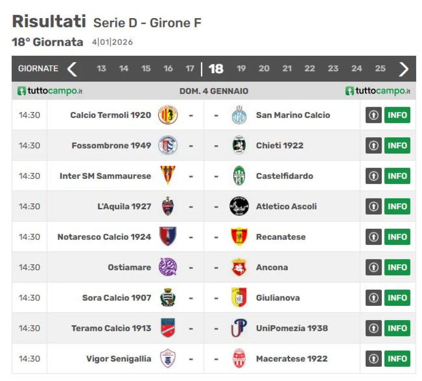This screenshot has width=422, height=381.
Task: Go to next giornate with right chevron
Action: coord(404,69)
